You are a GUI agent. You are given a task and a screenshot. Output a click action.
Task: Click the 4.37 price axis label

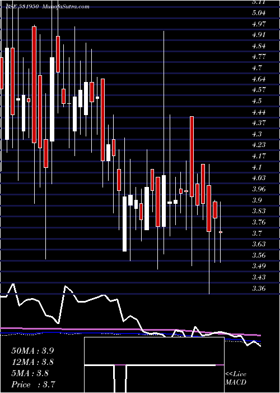[x=259, y=122]
